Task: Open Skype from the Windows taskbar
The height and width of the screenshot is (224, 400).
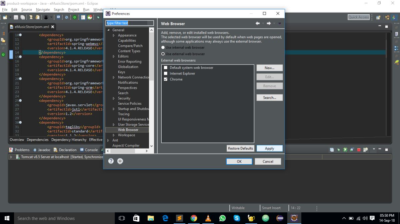Action: click(x=237, y=218)
